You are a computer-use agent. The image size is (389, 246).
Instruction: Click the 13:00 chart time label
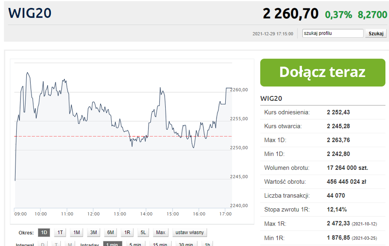point(120,214)
